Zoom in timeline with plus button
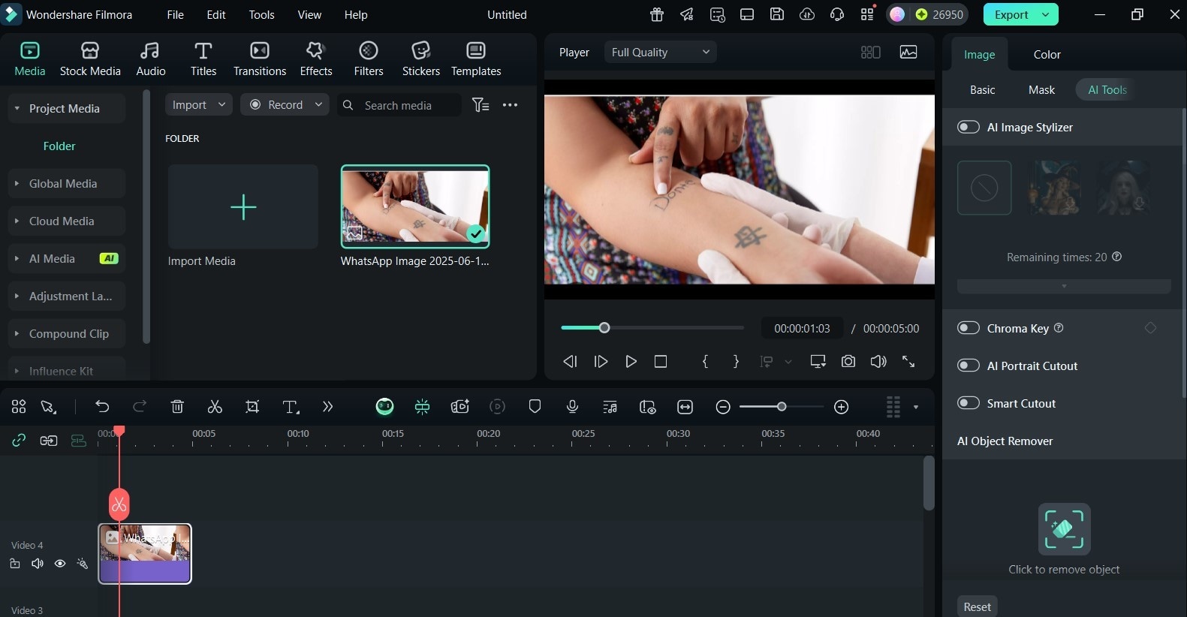 click(x=842, y=407)
